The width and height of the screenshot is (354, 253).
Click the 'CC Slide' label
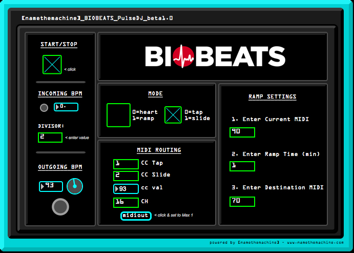pyautogui.click(x=156, y=174)
